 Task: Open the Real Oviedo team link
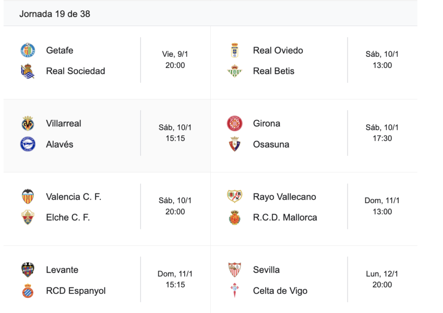(x=278, y=50)
